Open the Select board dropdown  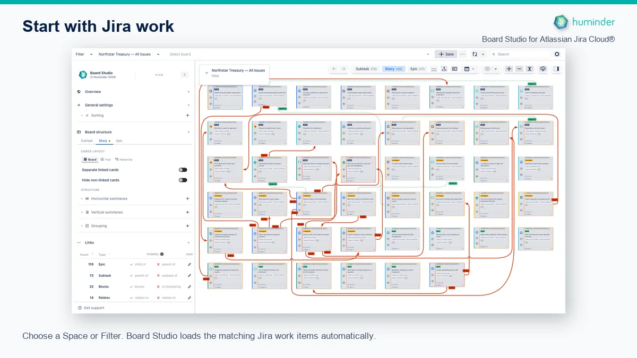coord(300,54)
